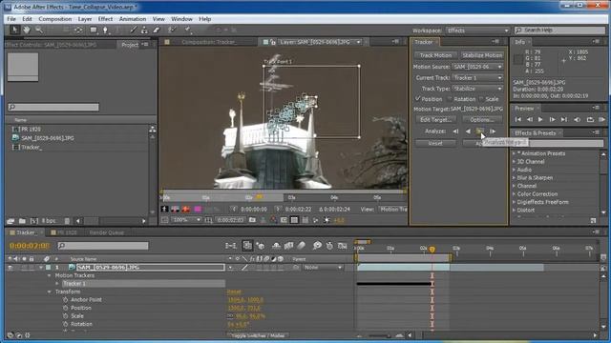The width and height of the screenshot is (611, 343).
Task: Expand Tracker 1 in timeline
Action: pyautogui.click(x=57, y=284)
